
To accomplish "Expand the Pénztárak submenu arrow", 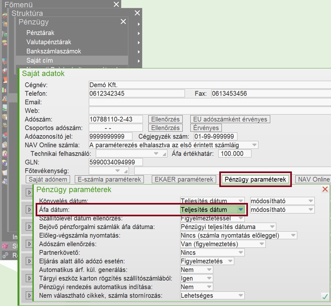I will click(139, 33).
